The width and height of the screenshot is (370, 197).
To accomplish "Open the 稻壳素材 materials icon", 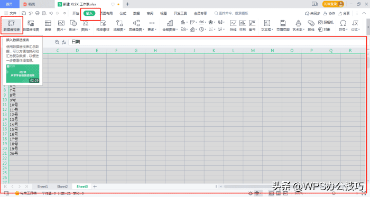I will (103, 25).
